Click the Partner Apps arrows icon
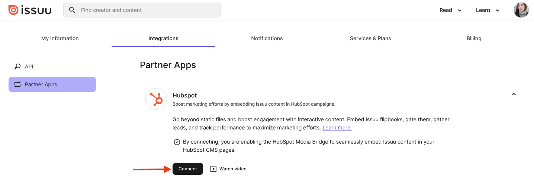 (17, 84)
